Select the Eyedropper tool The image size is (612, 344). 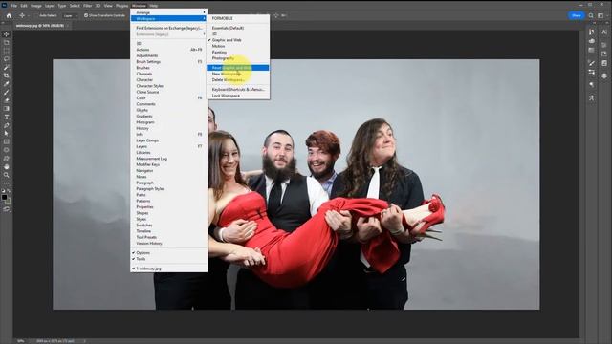(x=7, y=84)
